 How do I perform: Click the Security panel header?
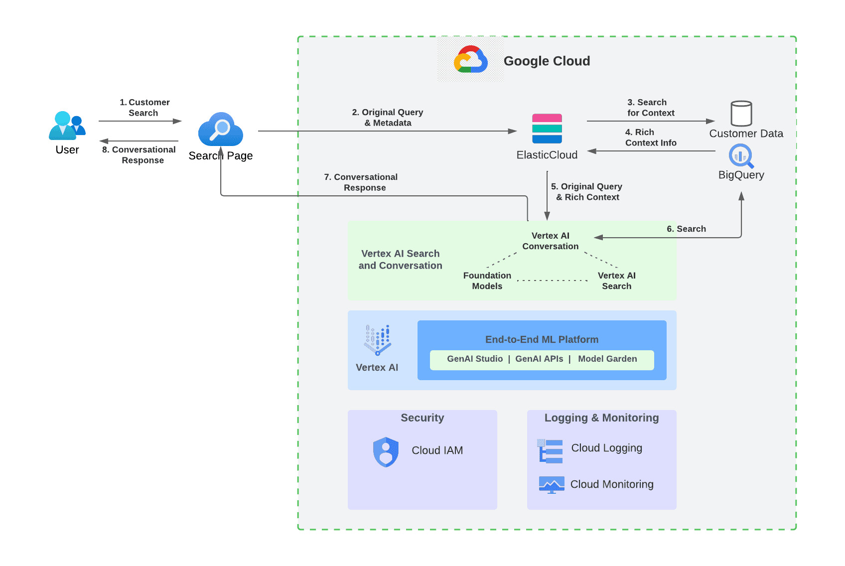tap(422, 418)
